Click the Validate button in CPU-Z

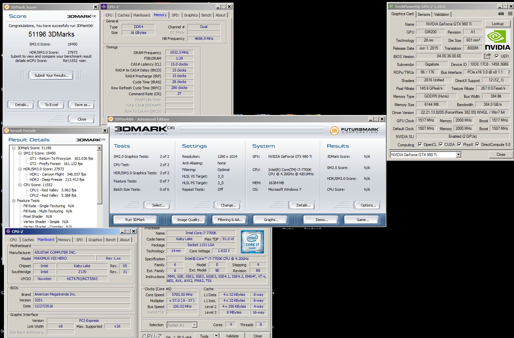tap(232, 336)
